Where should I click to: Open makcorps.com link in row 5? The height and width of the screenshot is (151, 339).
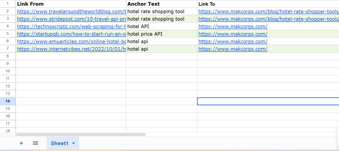pyautogui.click(x=233, y=34)
